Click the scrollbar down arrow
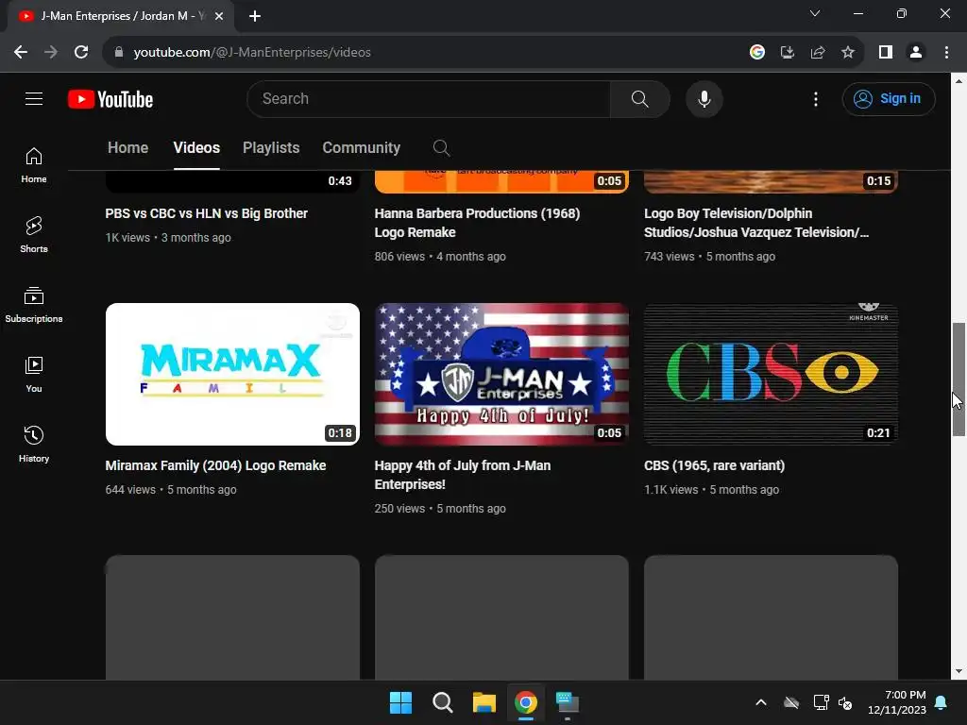Image resolution: width=967 pixels, height=725 pixels. click(x=959, y=671)
